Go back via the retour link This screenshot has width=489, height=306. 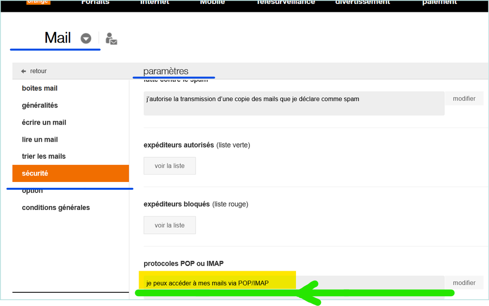[x=38, y=71]
